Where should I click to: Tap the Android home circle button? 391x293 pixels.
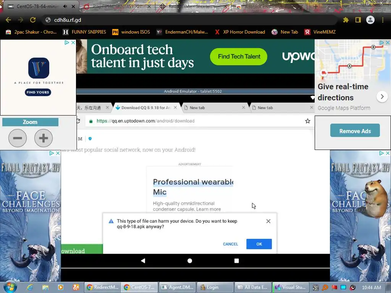click(190, 261)
